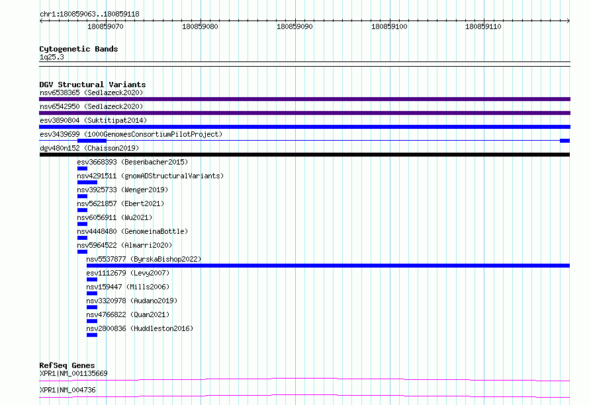Open variant nsv3925733 (Wenger2019) label
The image size is (589, 405).
pyautogui.click(x=122, y=190)
